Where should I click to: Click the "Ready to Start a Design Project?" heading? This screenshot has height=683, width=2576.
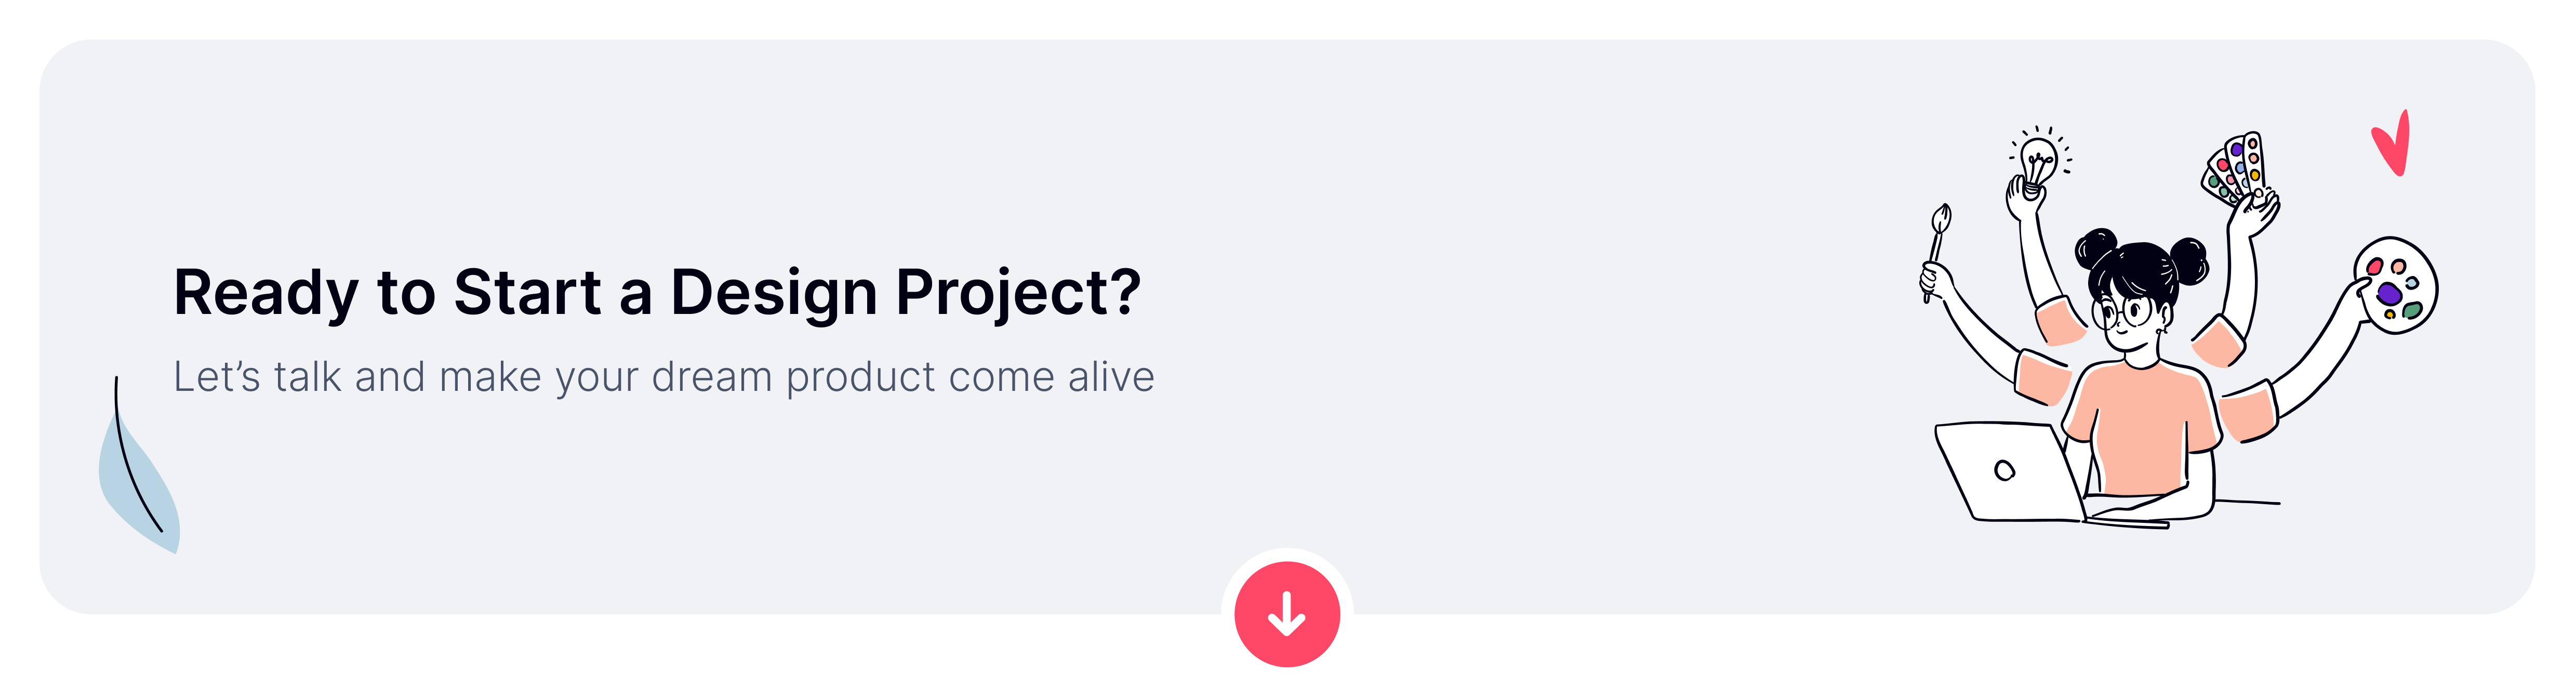(x=657, y=292)
